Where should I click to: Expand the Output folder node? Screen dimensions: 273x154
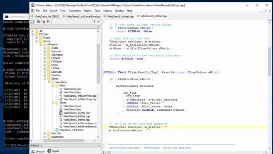pyautogui.click(x=37, y=38)
